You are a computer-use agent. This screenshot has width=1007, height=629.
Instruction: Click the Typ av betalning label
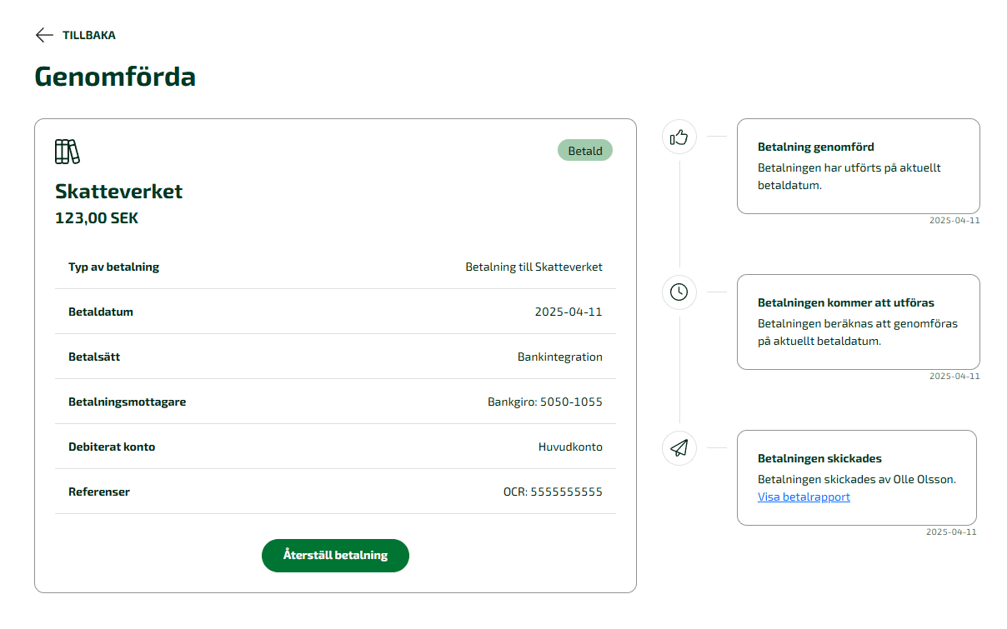[x=113, y=267]
